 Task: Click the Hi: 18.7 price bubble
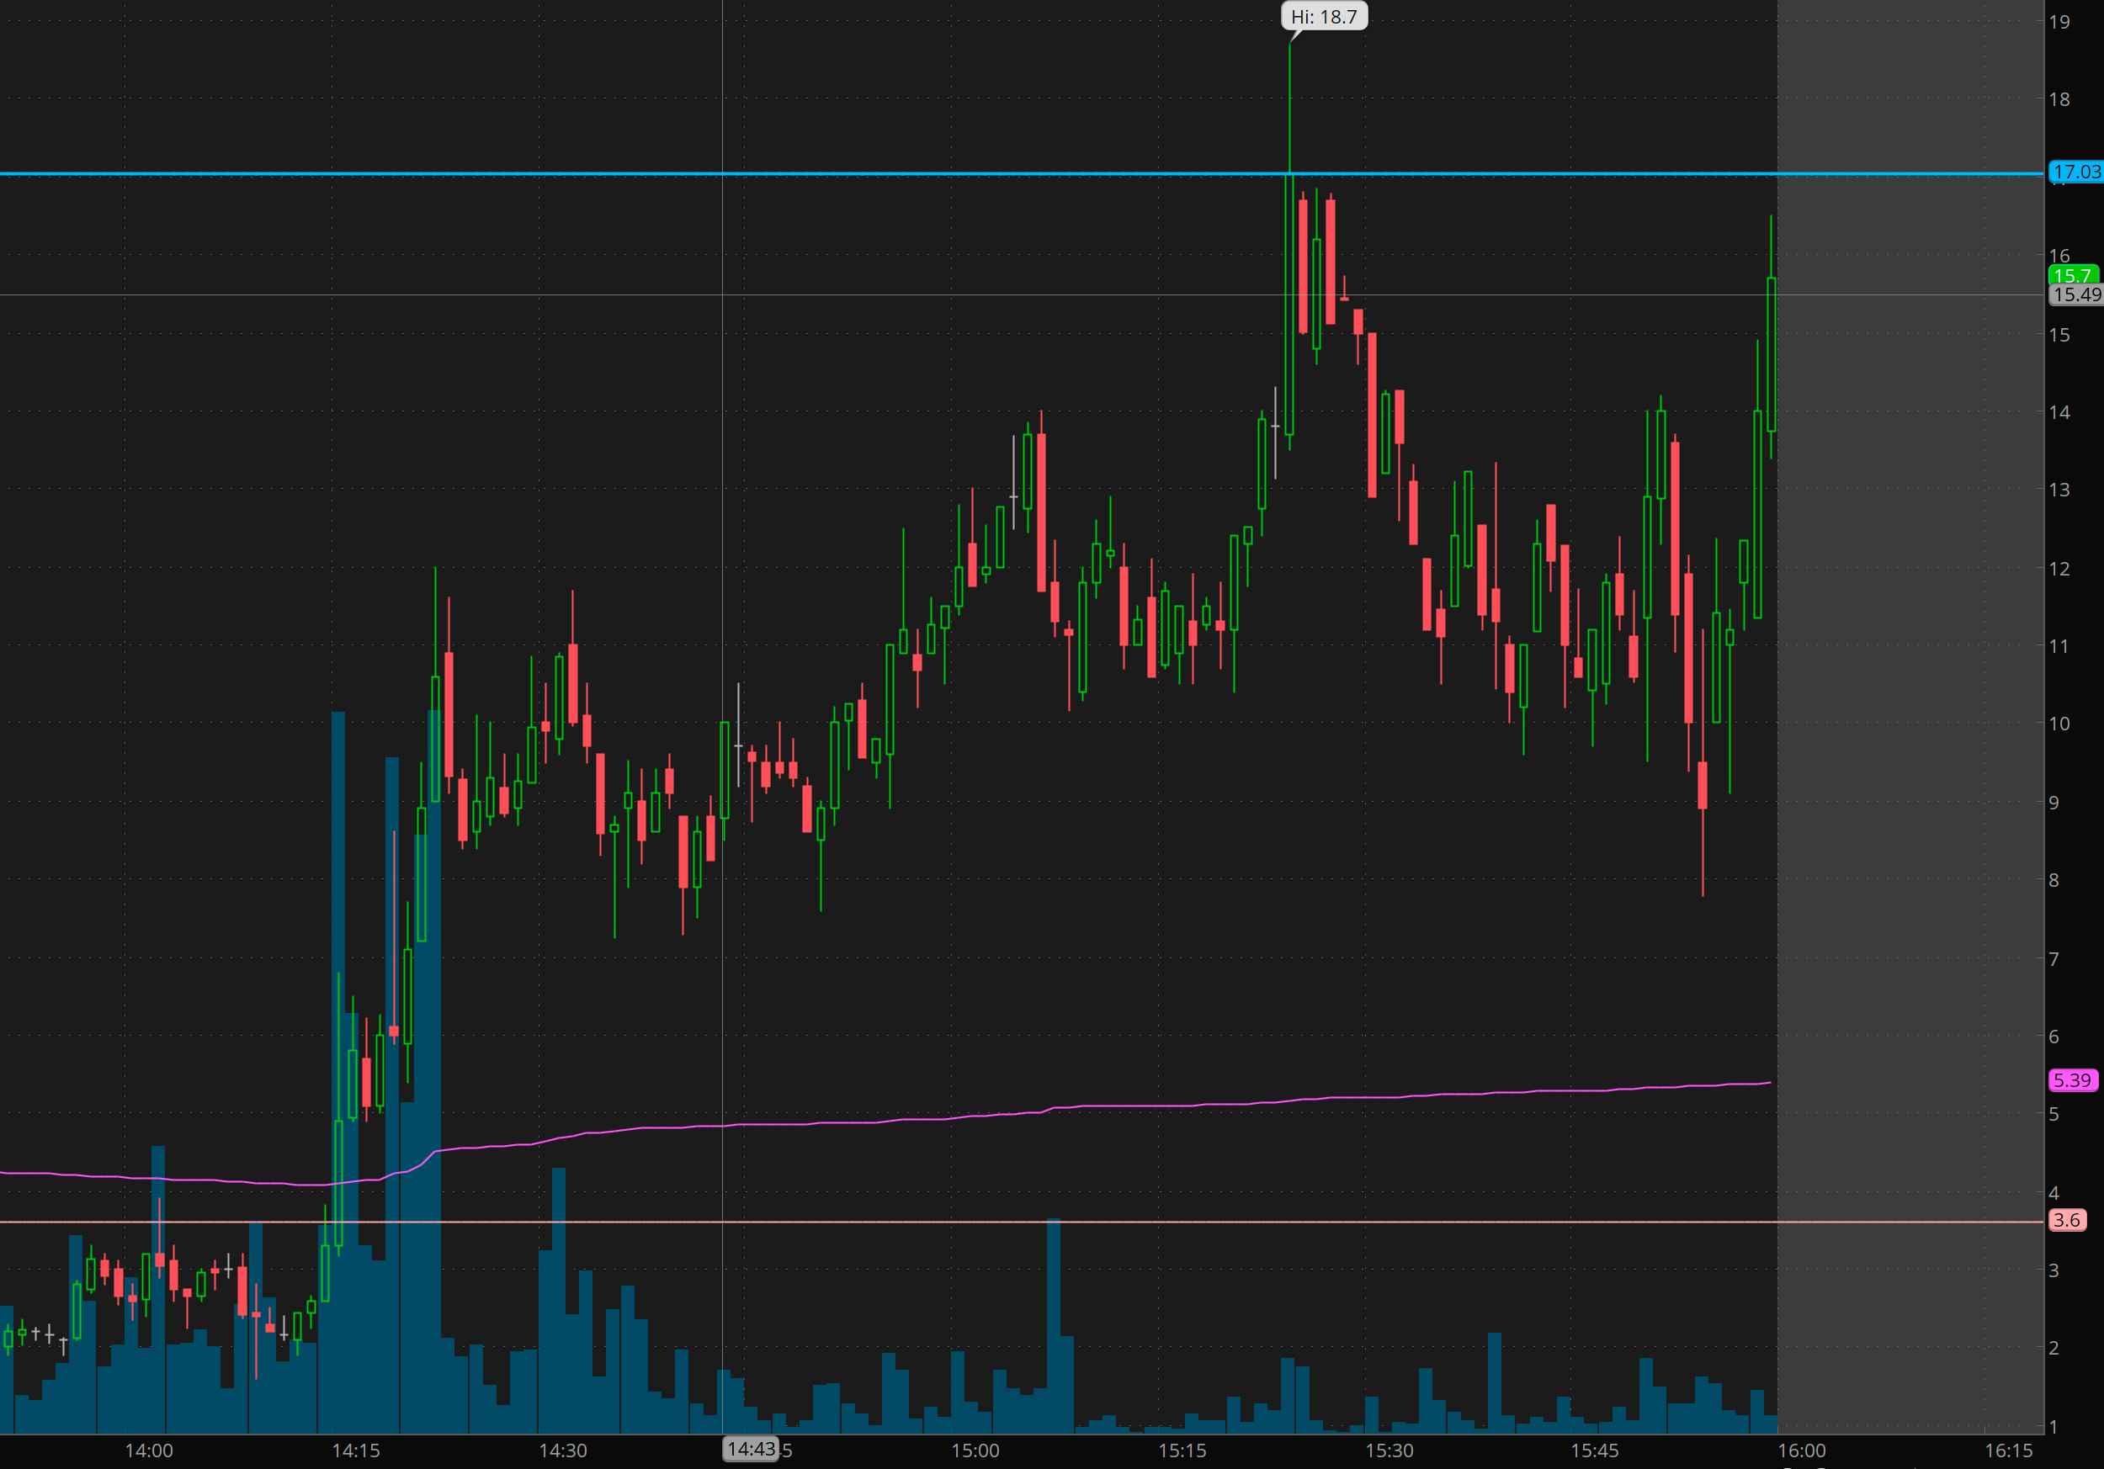pyautogui.click(x=1323, y=17)
